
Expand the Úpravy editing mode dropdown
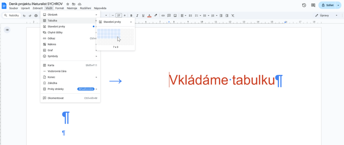coord(337,15)
